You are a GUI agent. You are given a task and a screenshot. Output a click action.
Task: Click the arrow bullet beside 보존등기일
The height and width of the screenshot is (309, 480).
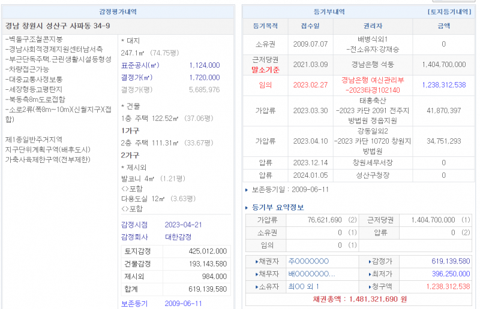[247, 190]
